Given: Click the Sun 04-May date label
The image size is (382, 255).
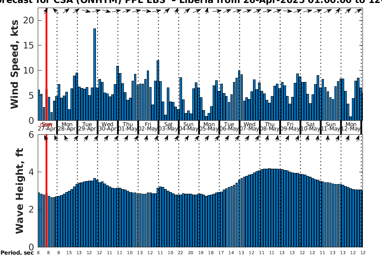Looking at the screenshot, I should tap(188, 127).
